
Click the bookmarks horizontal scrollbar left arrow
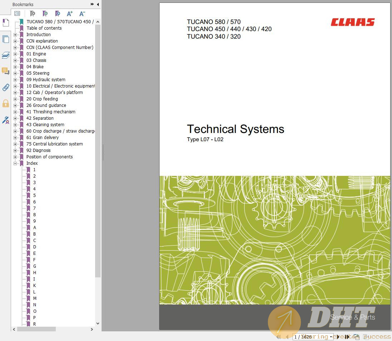coord(14,329)
